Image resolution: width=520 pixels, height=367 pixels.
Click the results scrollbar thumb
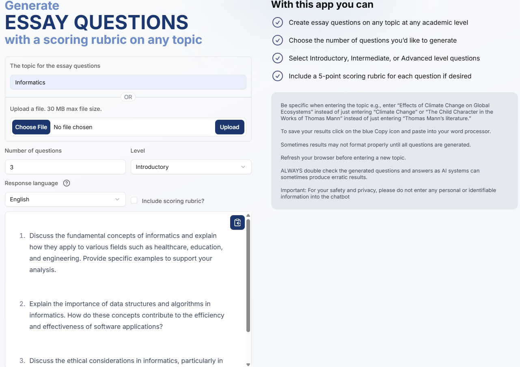pyautogui.click(x=248, y=276)
